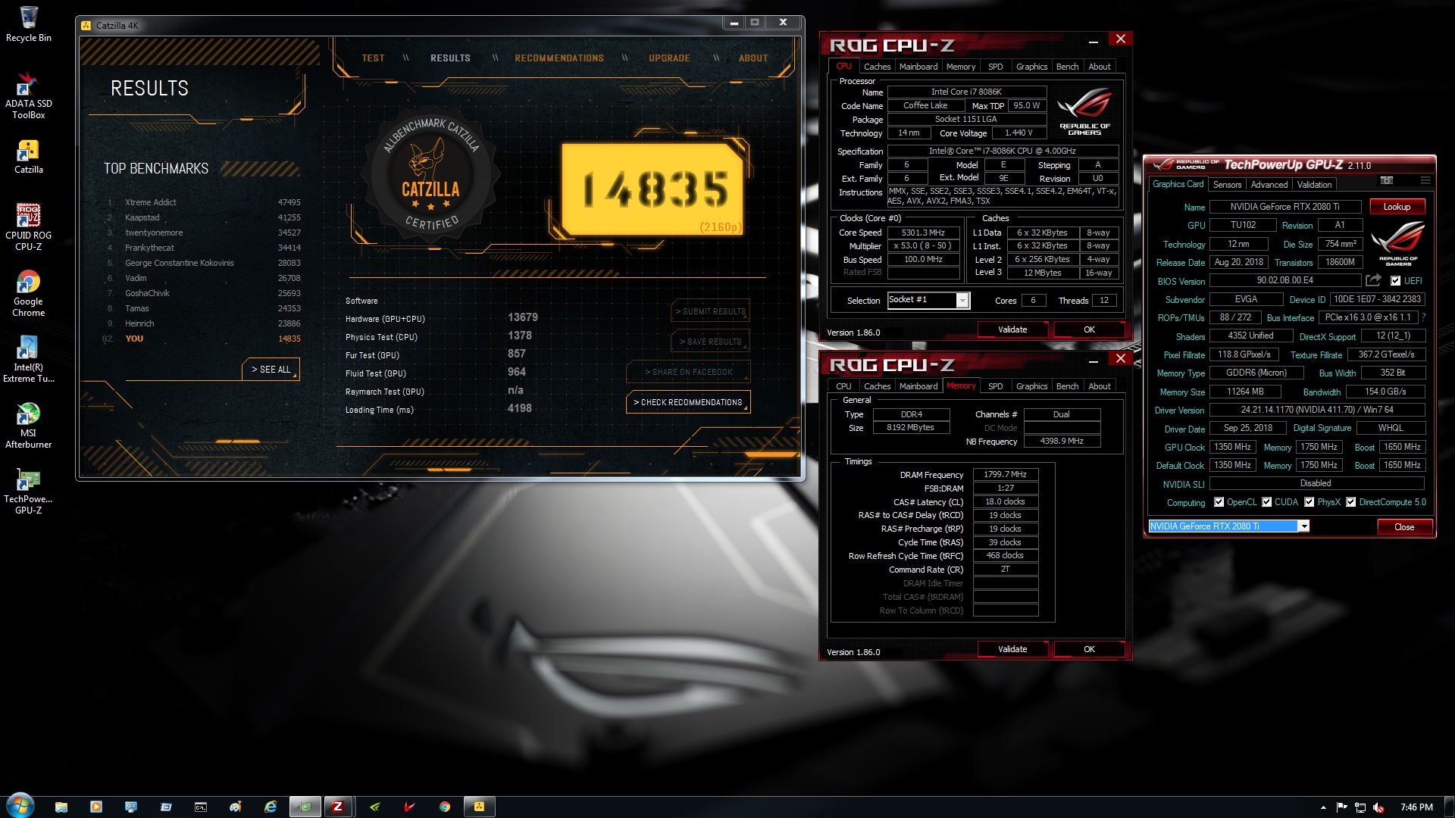Screen dimensions: 1455x818
Task: Open Caches tab in upper CPU-Z window
Action: pyautogui.click(x=877, y=67)
